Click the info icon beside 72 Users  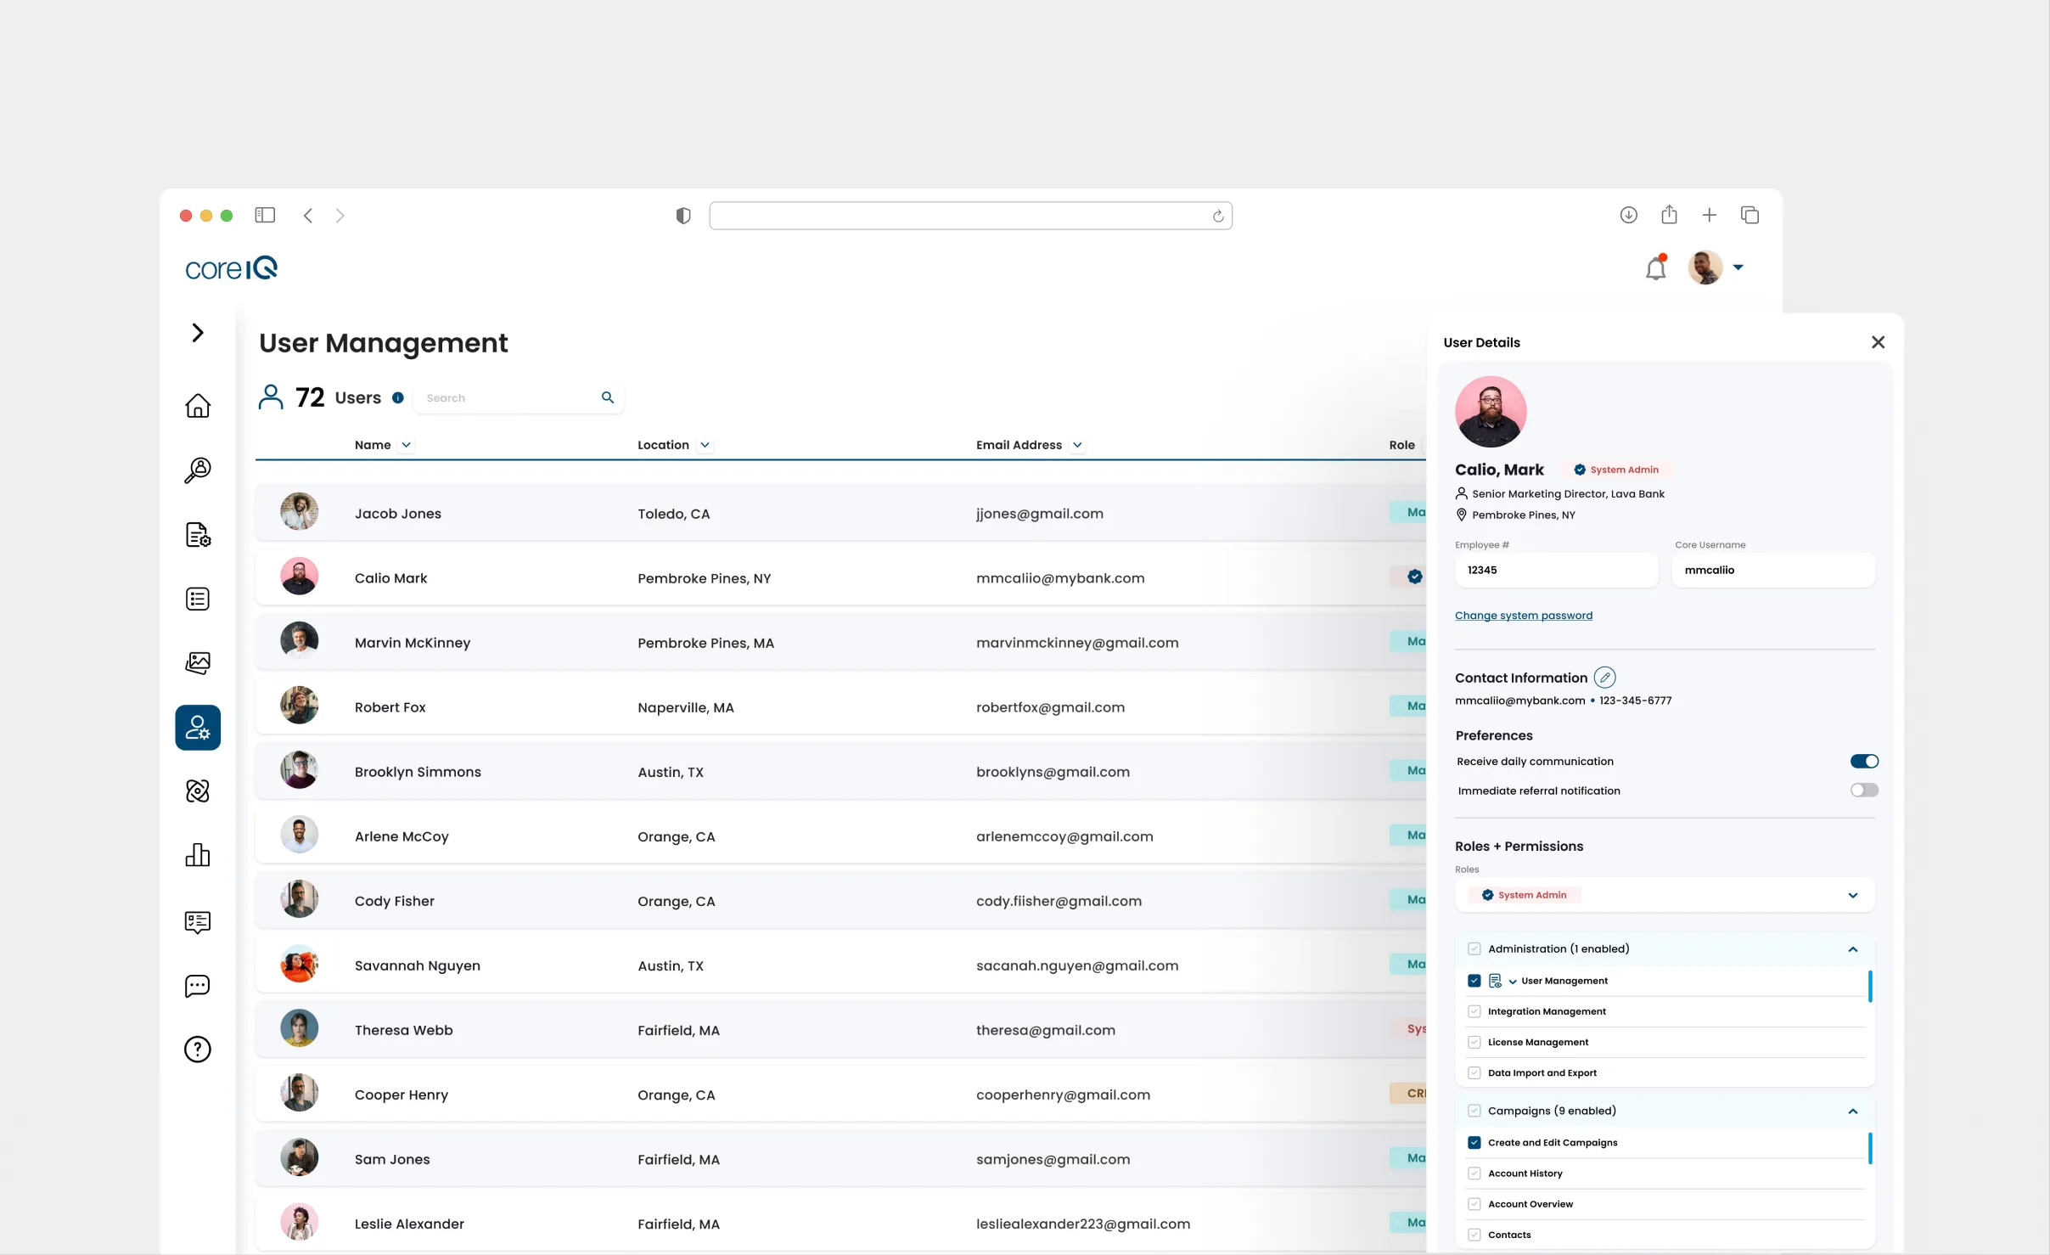(398, 397)
